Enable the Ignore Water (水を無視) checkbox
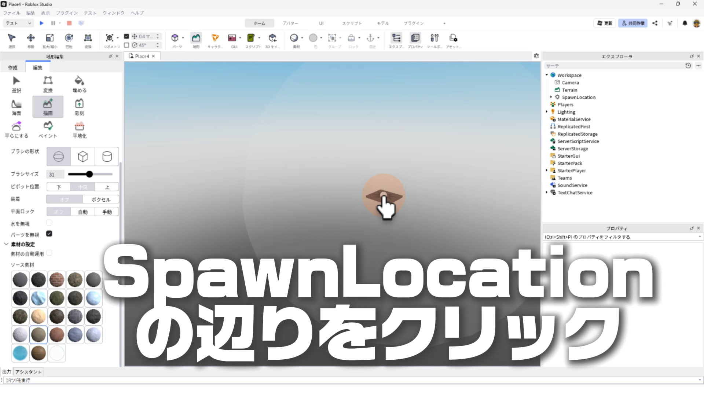704x396 pixels. pyautogui.click(x=49, y=223)
